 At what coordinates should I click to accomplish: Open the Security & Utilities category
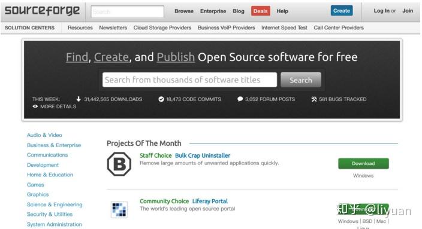(x=50, y=214)
